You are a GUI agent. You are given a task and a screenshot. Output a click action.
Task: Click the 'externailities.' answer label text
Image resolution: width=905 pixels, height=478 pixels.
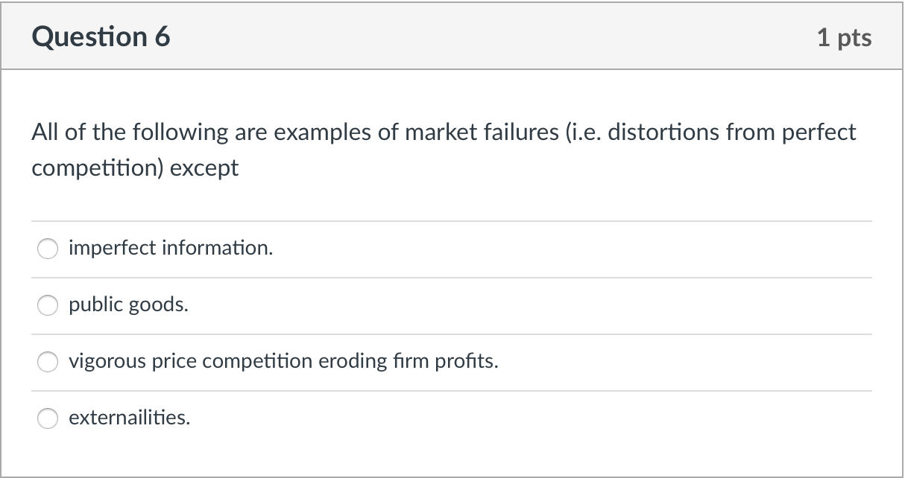[130, 418]
